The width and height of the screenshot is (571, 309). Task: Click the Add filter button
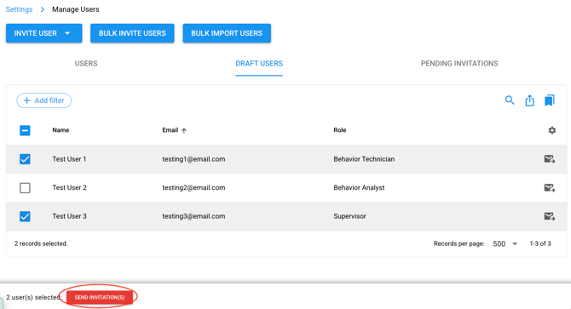(43, 100)
